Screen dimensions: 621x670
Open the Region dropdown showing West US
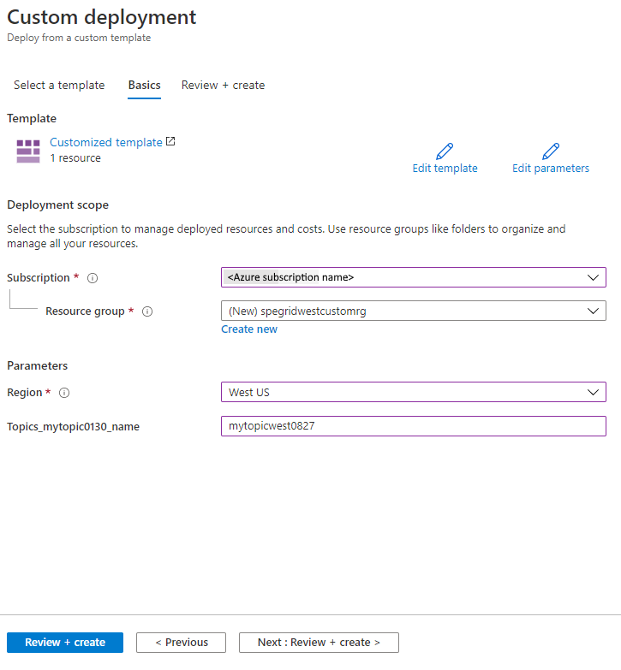click(414, 392)
